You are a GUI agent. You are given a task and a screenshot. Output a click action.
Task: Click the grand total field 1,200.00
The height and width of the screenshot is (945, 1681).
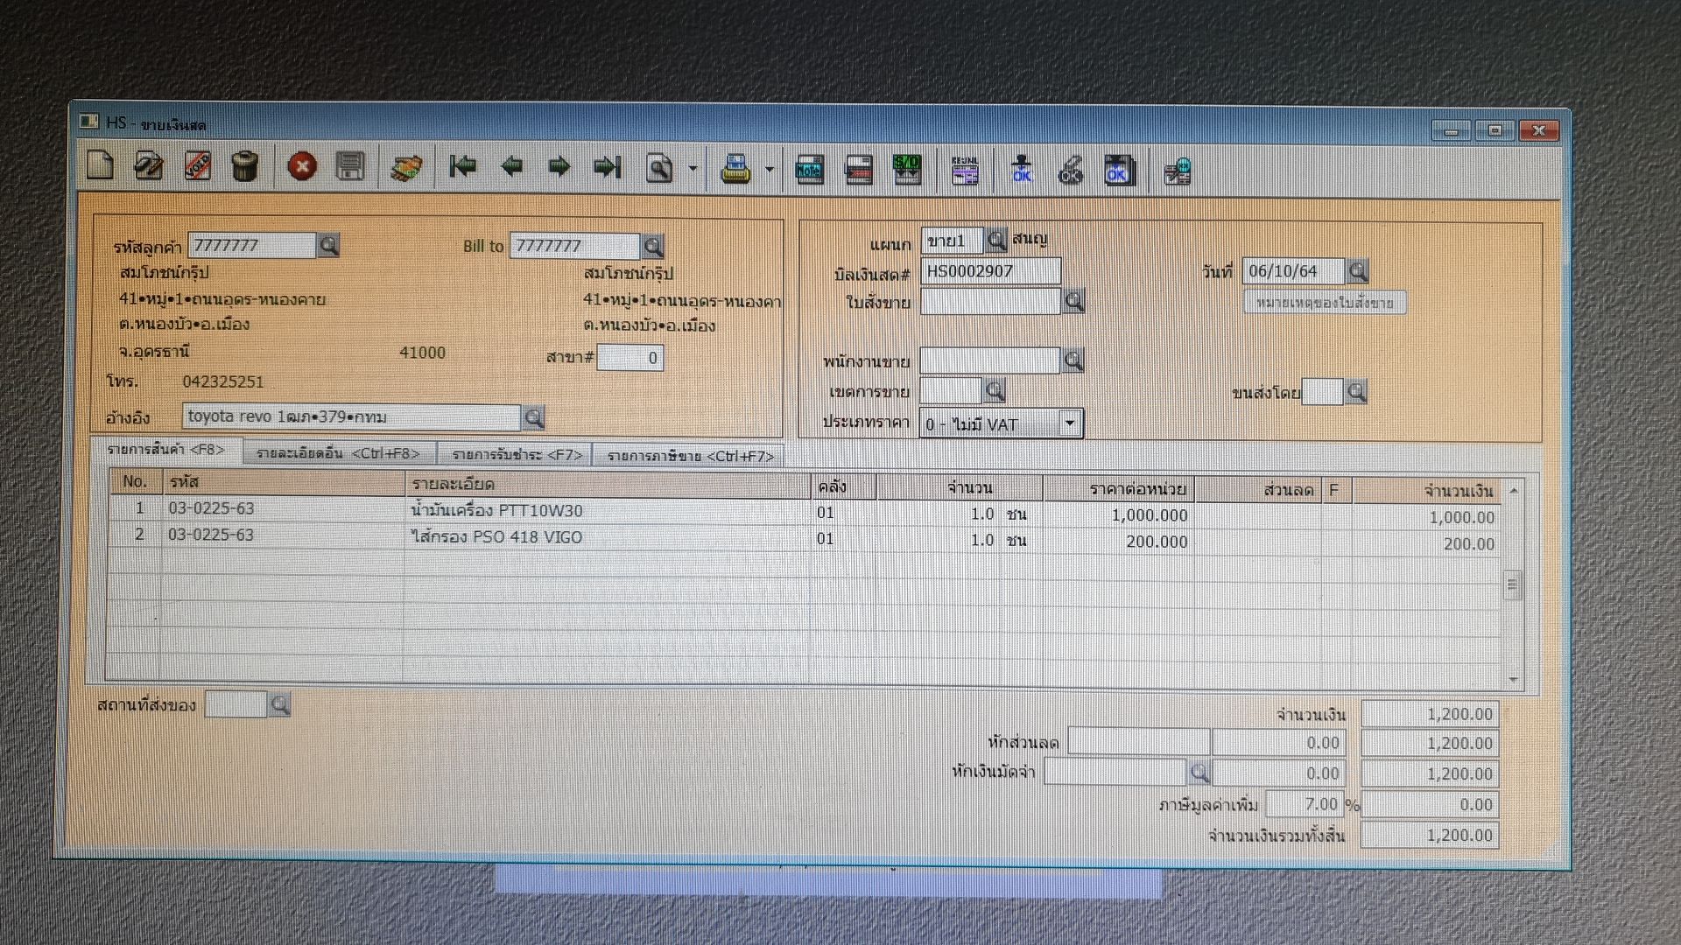[1430, 835]
